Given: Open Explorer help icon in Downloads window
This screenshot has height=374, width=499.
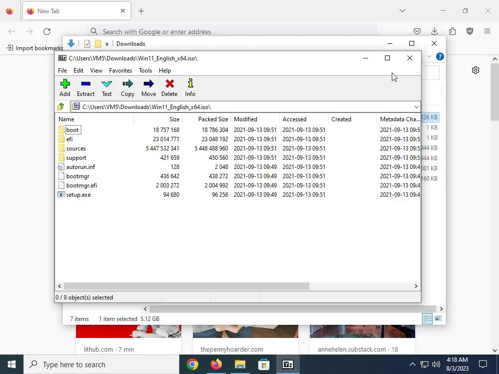Looking at the screenshot, I should point(440,56).
